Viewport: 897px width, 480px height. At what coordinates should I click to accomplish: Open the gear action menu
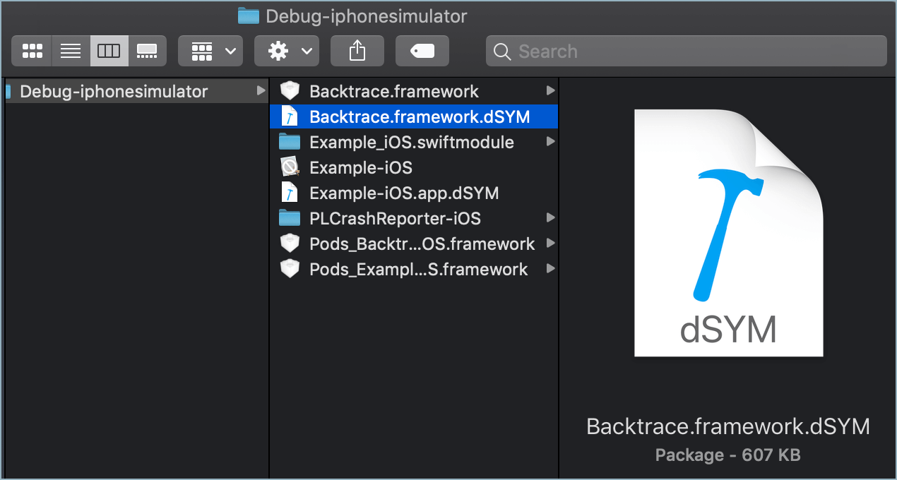(287, 51)
